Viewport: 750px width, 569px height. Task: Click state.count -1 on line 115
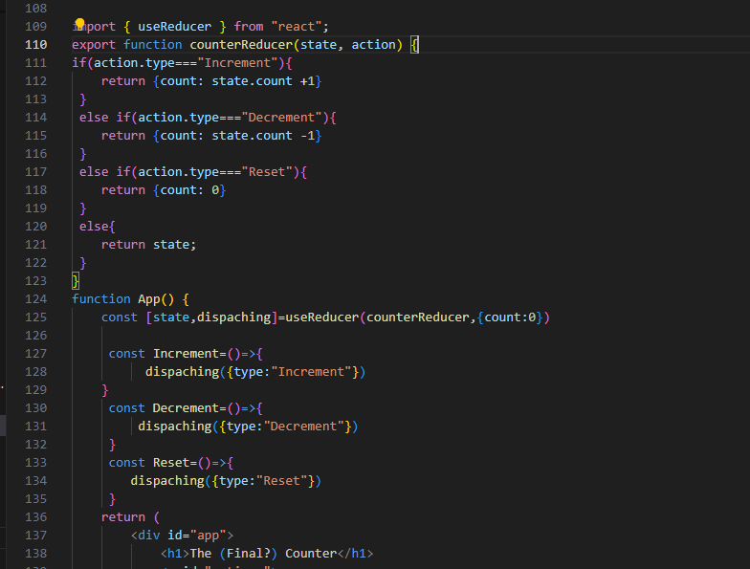click(x=264, y=136)
